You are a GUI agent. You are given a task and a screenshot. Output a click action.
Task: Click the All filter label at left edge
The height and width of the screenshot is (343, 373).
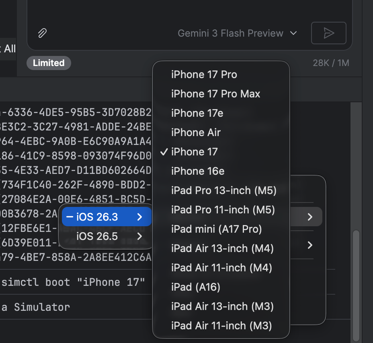tap(10, 49)
